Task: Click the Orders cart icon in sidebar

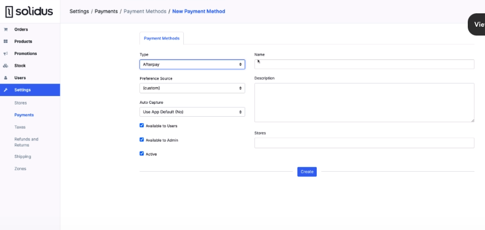Action: [6, 29]
